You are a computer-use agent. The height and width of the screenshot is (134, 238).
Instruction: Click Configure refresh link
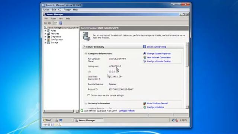(126, 111)
